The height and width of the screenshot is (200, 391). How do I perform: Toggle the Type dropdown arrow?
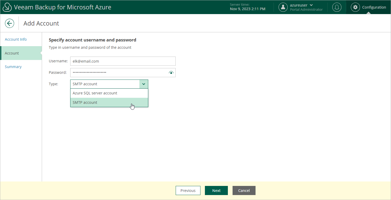click(144, 84)
